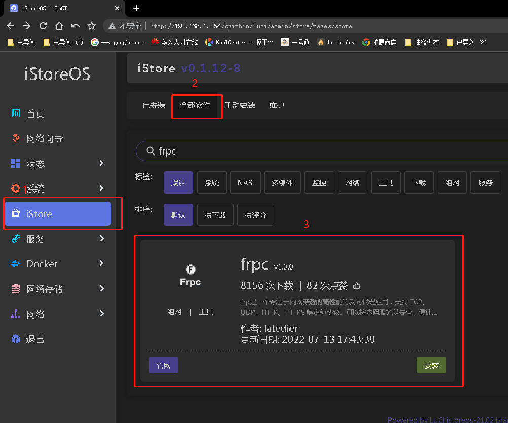Click the browser reload icon
The height and width of the screenshot is (423, 508).
click(43, 26)
